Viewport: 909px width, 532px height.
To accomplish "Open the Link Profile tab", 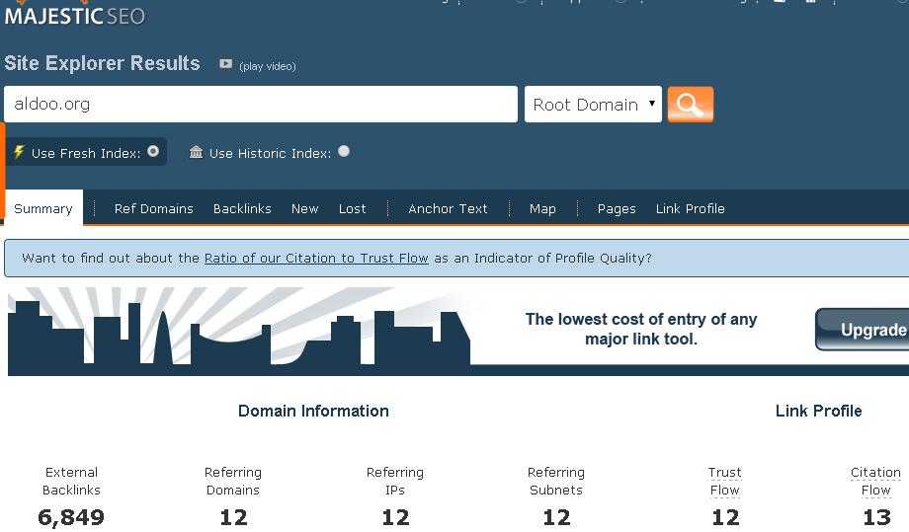I will click(691, 208).
